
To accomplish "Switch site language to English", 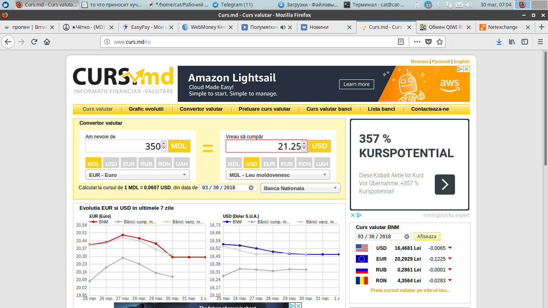I will (x=461, y=61).
